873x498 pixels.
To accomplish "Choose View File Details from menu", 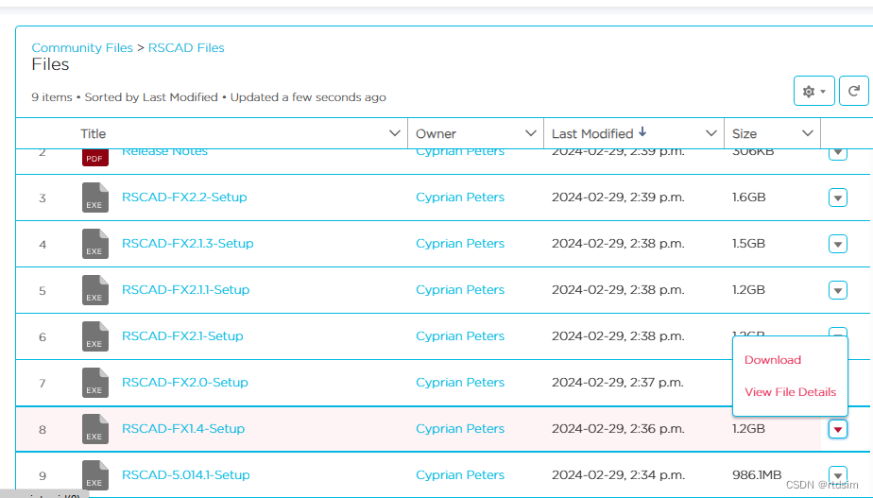I will [790, 392].
